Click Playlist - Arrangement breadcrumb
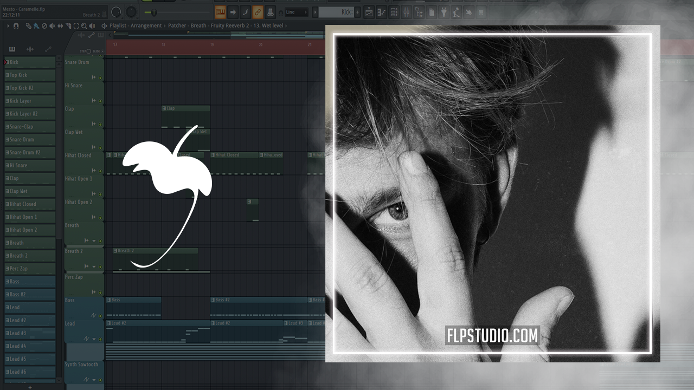 tap(135, 25)
